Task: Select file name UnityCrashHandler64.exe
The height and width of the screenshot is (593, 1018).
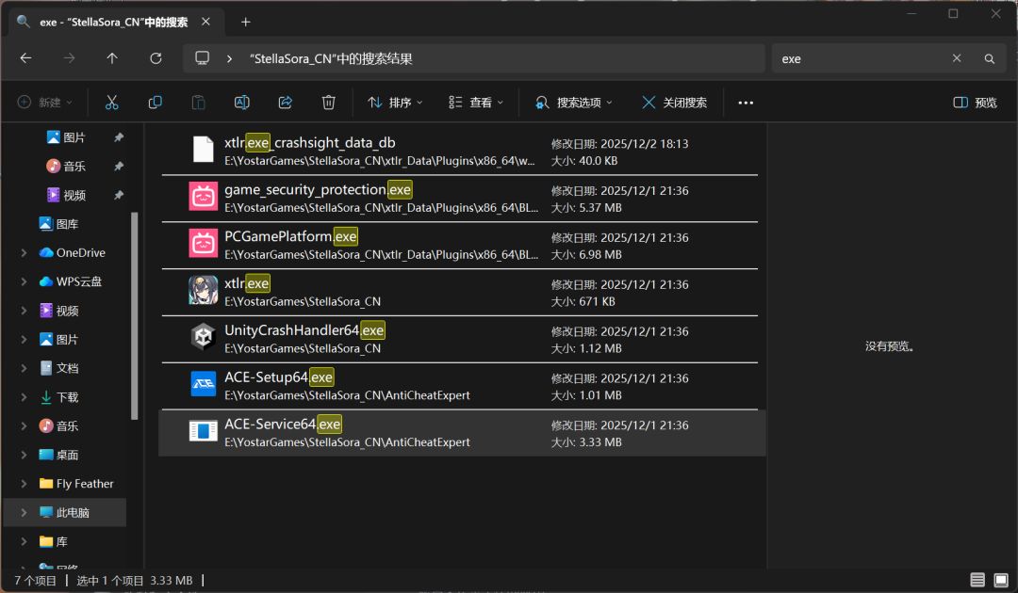Action: tap(304, 329)
